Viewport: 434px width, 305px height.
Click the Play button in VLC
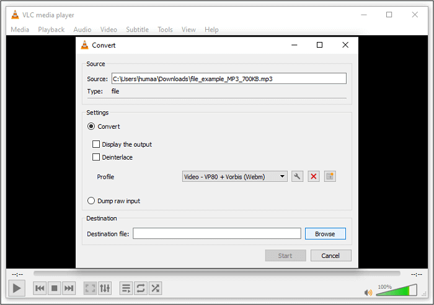click(17, 288)
